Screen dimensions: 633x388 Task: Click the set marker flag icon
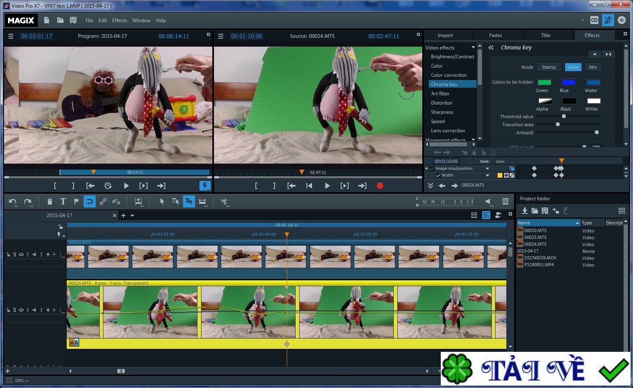point(76,201)
